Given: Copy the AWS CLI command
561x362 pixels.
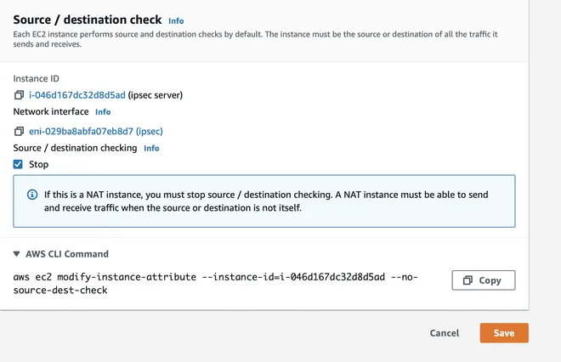Looking at the screenshot, I should pos(484,280).
